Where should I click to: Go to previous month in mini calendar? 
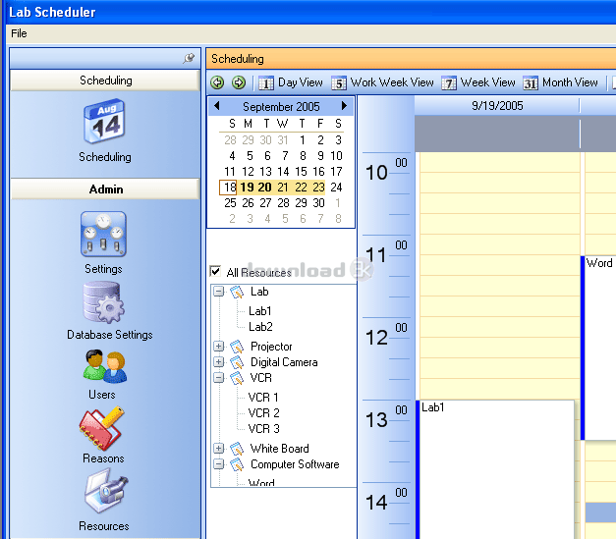217,106
